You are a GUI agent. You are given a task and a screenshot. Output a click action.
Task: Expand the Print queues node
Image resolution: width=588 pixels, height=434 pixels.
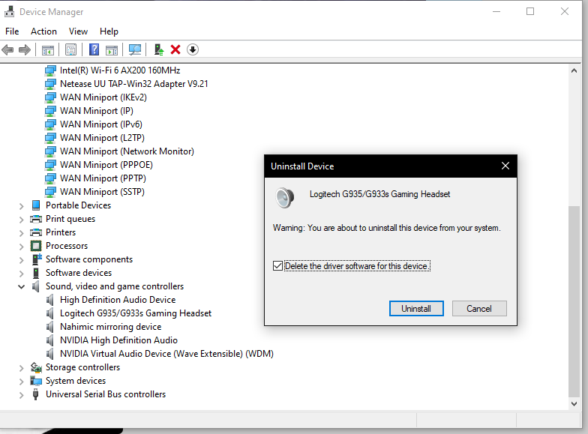pyautogui.click(x=21, y=219)
